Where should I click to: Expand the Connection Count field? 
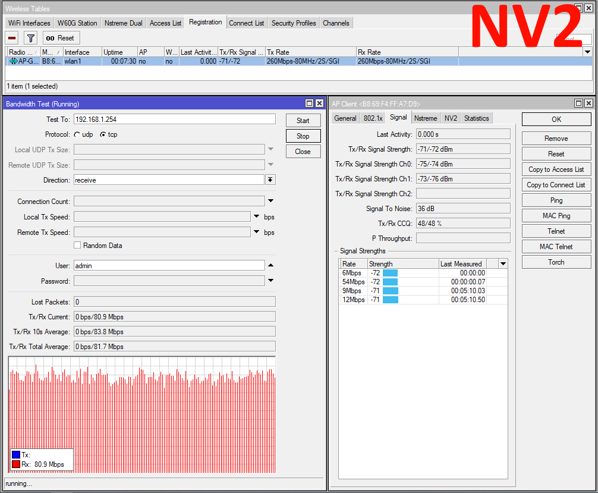coord(271,201)
